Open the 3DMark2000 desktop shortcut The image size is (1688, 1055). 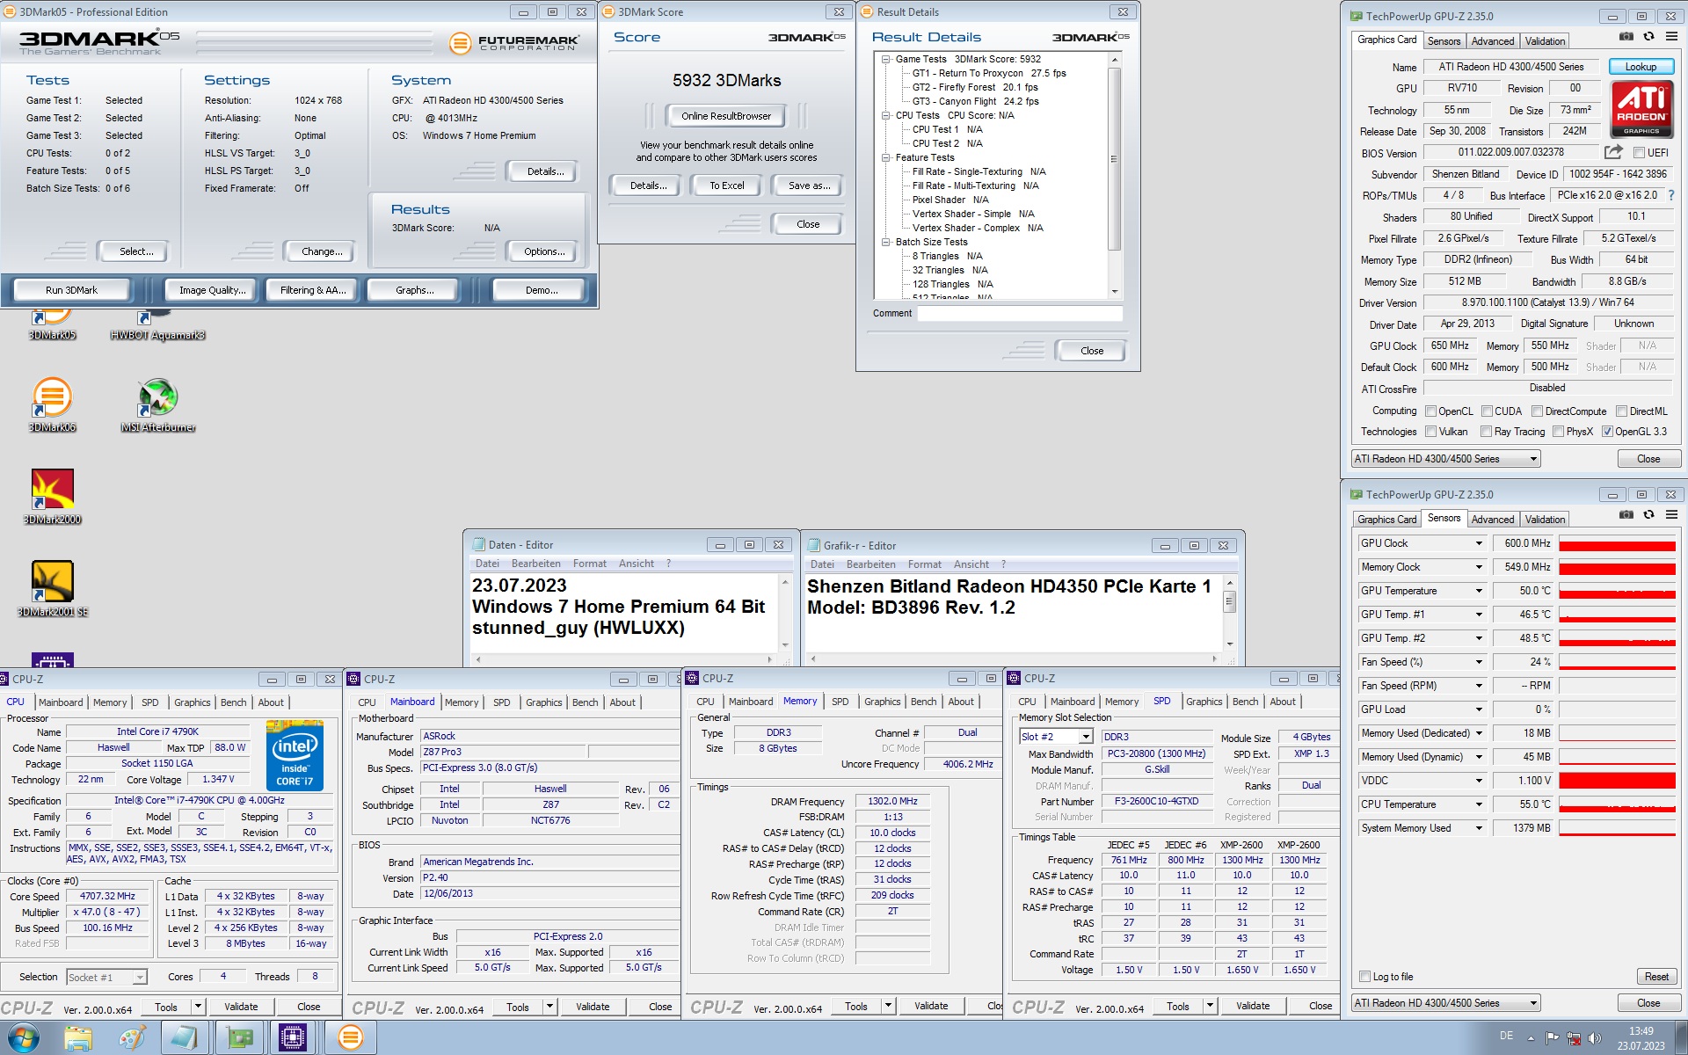(x=52, y=496)
